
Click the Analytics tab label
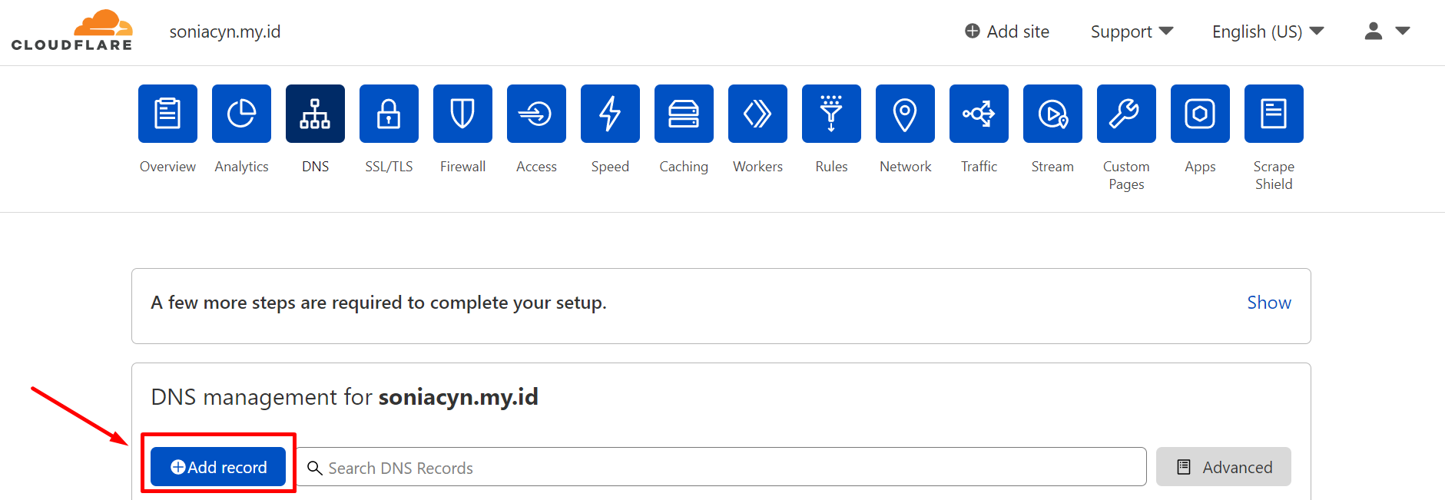pyautogui.click(x=241, y=167)
